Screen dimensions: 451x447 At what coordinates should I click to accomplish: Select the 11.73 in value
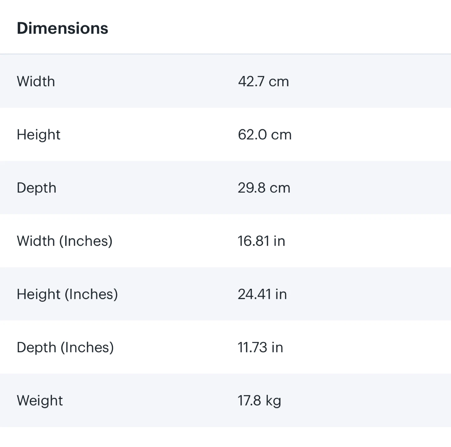(x=260, y=347)
